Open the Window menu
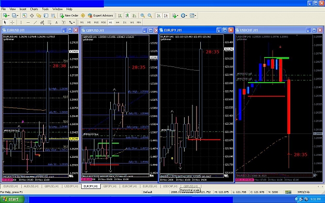Screen dimensions: 325x203 pyautogui.click(x=57, y=9)
